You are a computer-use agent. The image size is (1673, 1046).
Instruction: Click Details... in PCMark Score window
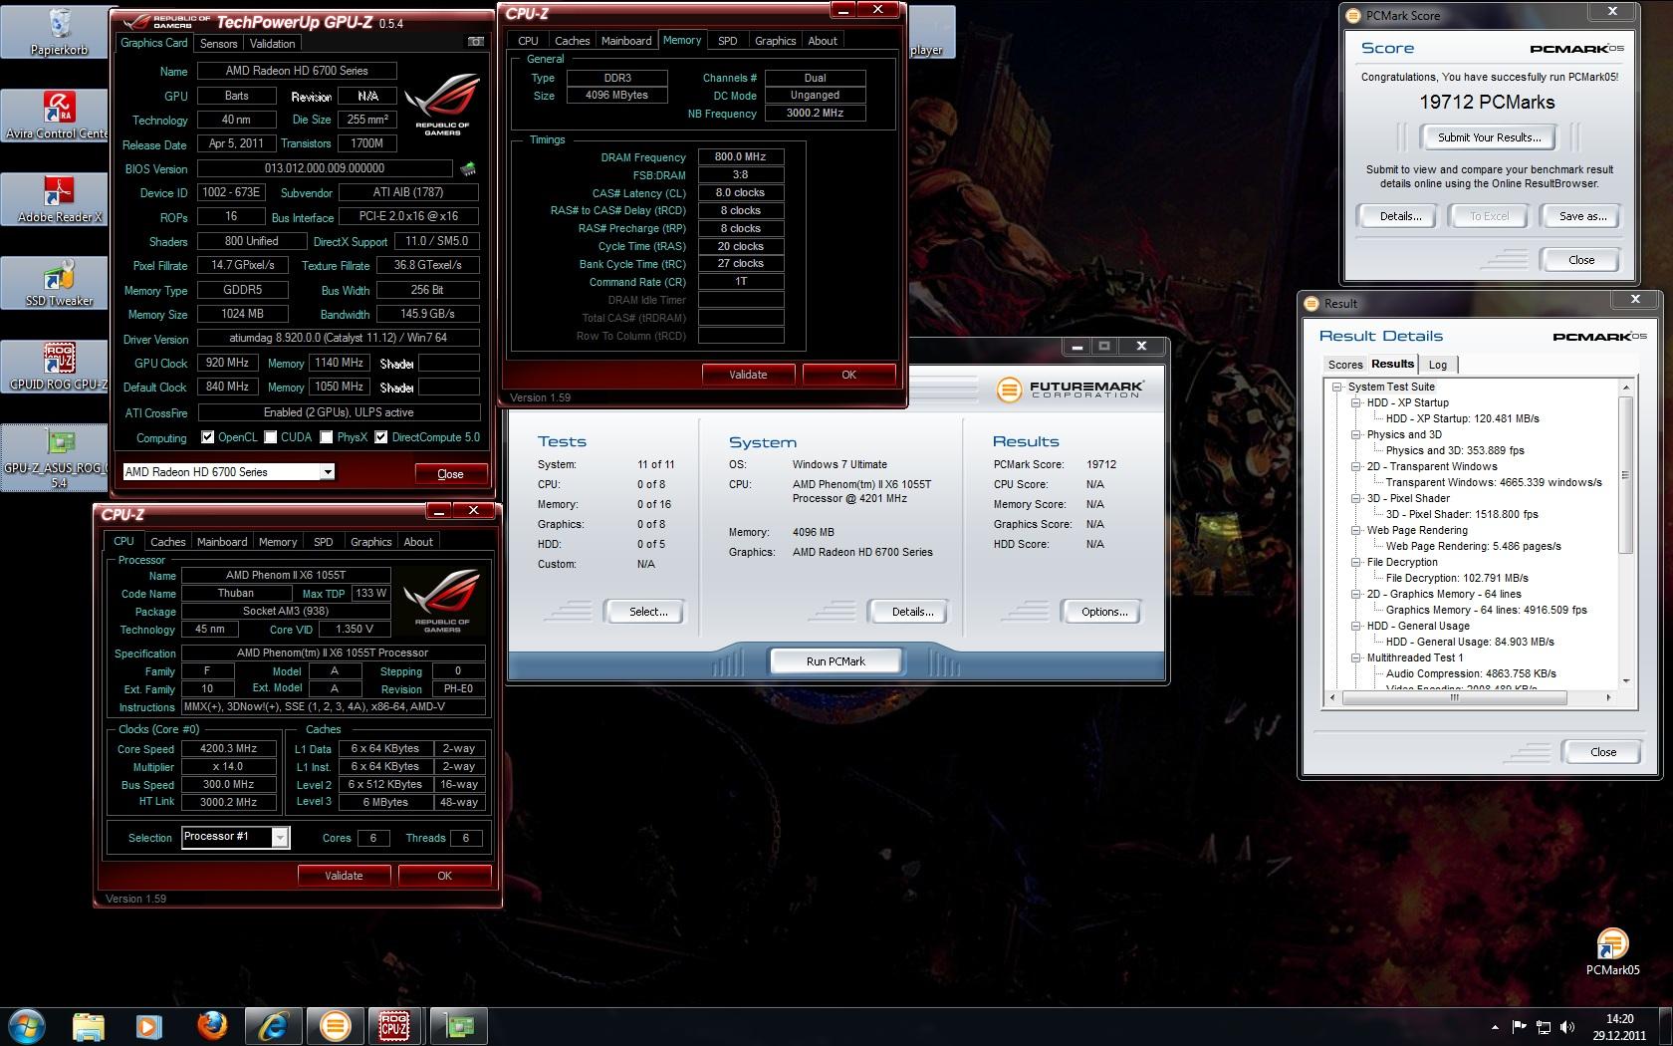(1399, 216)
